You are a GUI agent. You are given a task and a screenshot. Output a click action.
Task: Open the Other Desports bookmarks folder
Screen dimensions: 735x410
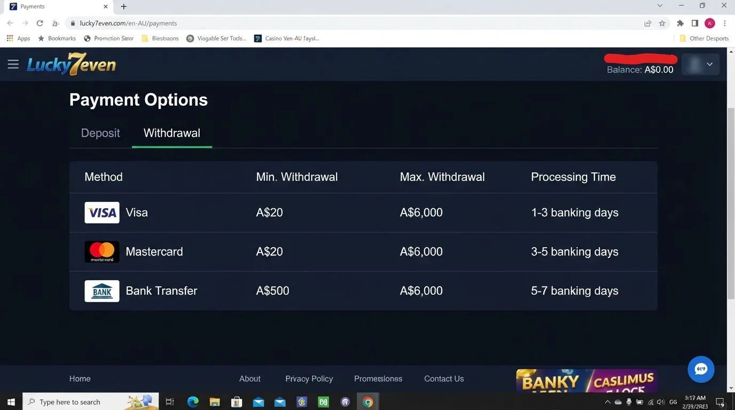[x=704, y=38]
